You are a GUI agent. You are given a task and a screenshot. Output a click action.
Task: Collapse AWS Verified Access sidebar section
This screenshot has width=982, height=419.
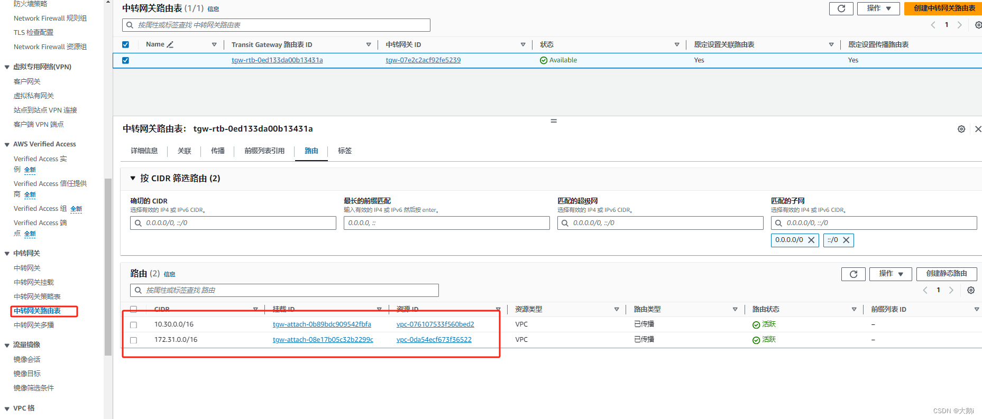(x=7, y=144)
